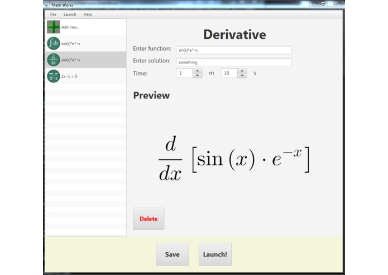The image size is (388, 275).
Task: Close the Math Works window
Action: [x=336, y=4]
